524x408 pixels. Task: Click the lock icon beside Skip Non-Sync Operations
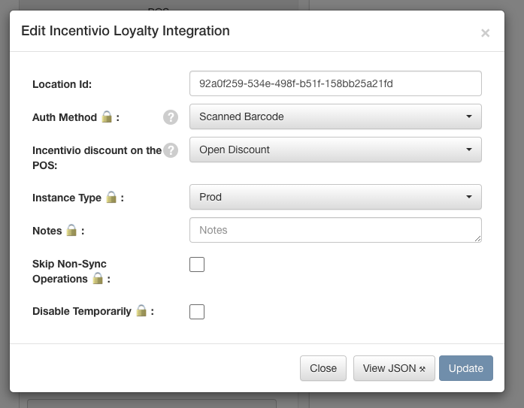pos(98,279)
